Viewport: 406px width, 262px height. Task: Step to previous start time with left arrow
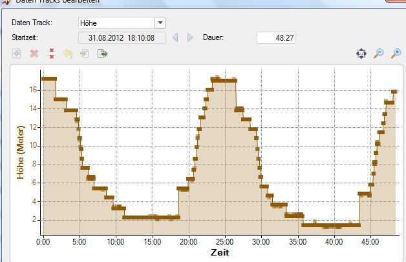click(175, 38)
